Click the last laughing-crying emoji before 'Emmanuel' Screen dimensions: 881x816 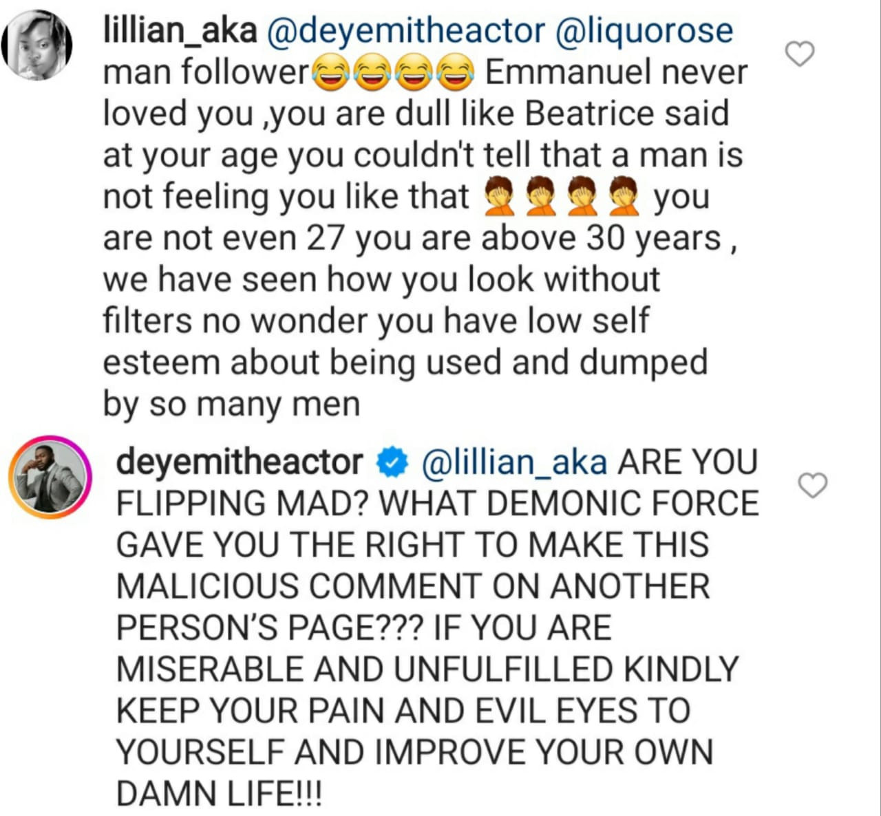point(456,74)
